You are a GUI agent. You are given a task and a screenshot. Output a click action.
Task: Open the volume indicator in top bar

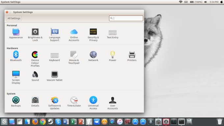tap(206, 2)
